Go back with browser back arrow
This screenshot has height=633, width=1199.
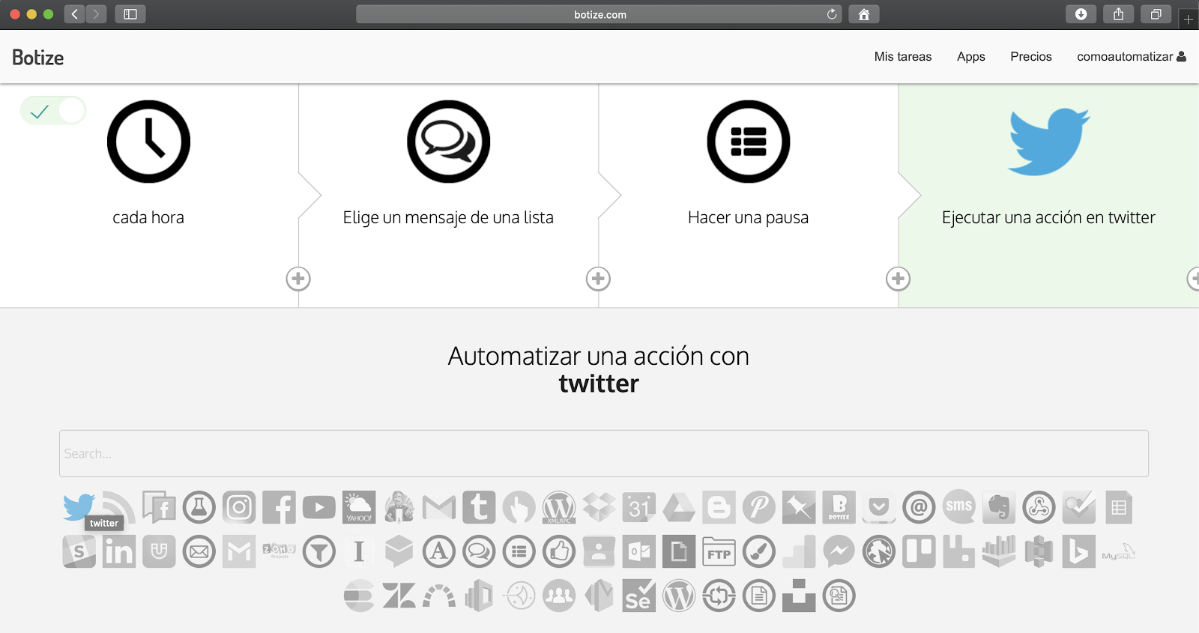pyautogui.click(x=74, y=14)
